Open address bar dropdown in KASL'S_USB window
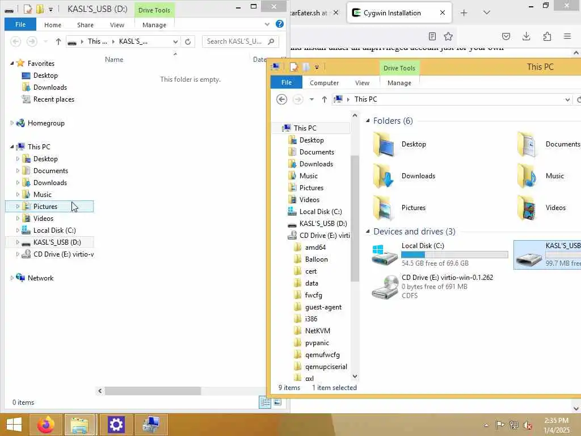This screenshot has height=436, width=581. 175,41
